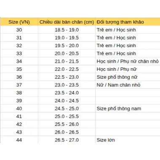Select the '22.0 - 22.5' length cell
This screenshot has height=160, width=160.
pyautogui.click(x=67, y=69)
